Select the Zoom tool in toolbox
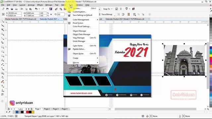The image size is (212, 119). pos(2,34)
